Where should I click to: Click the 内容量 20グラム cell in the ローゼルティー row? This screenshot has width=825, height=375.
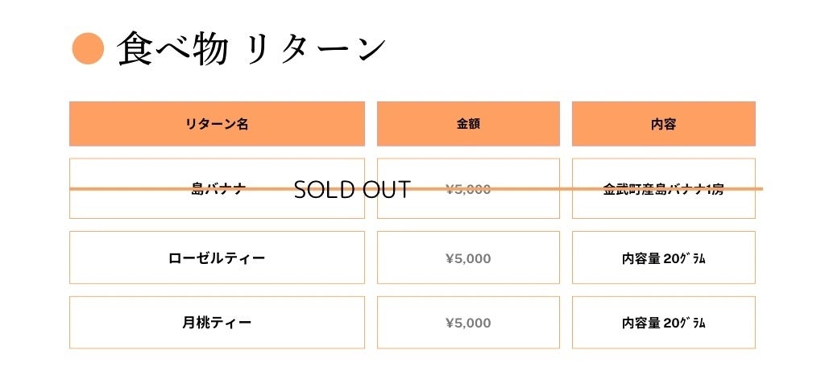tap(663, 258)
